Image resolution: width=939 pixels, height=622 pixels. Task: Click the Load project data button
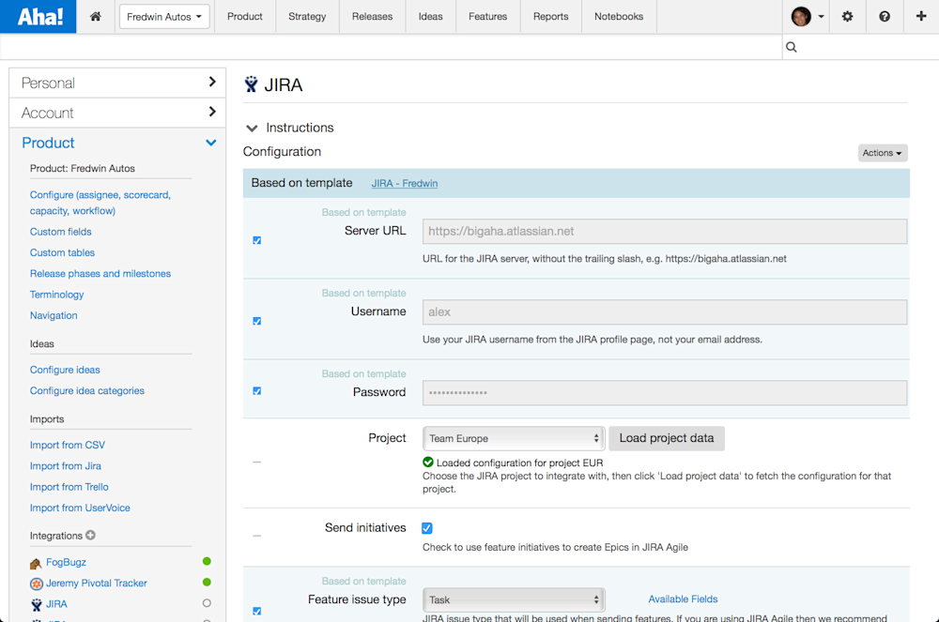pos(667,438)
